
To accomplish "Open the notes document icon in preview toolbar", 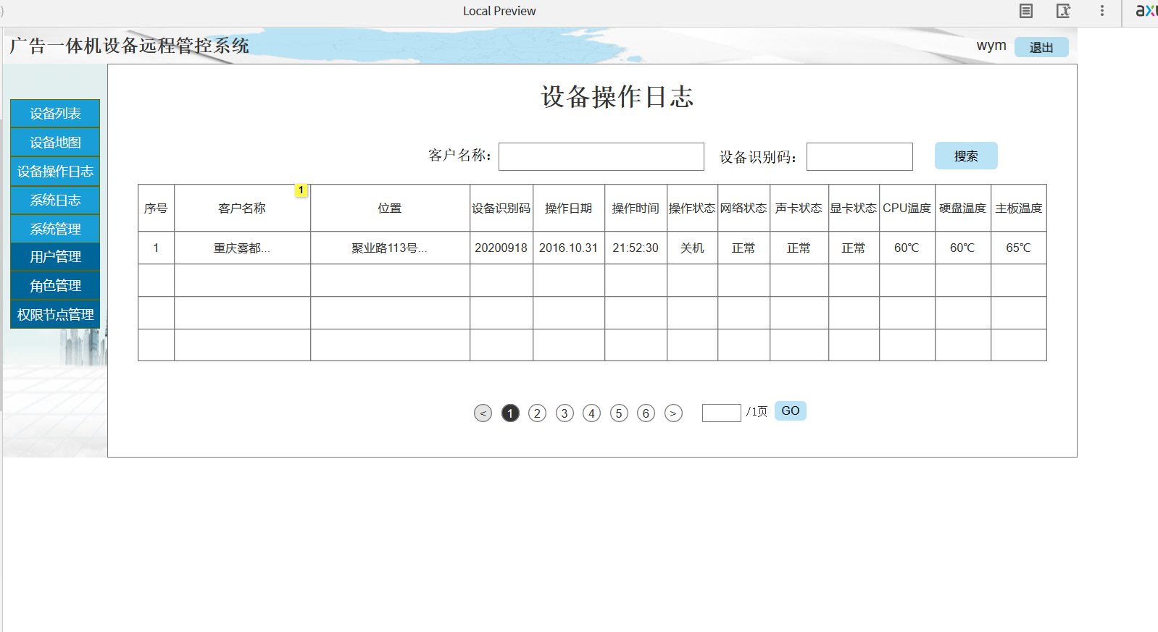I will tap(1025, 11).
